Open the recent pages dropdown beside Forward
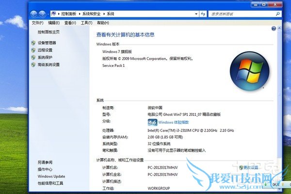 [48, 14]
